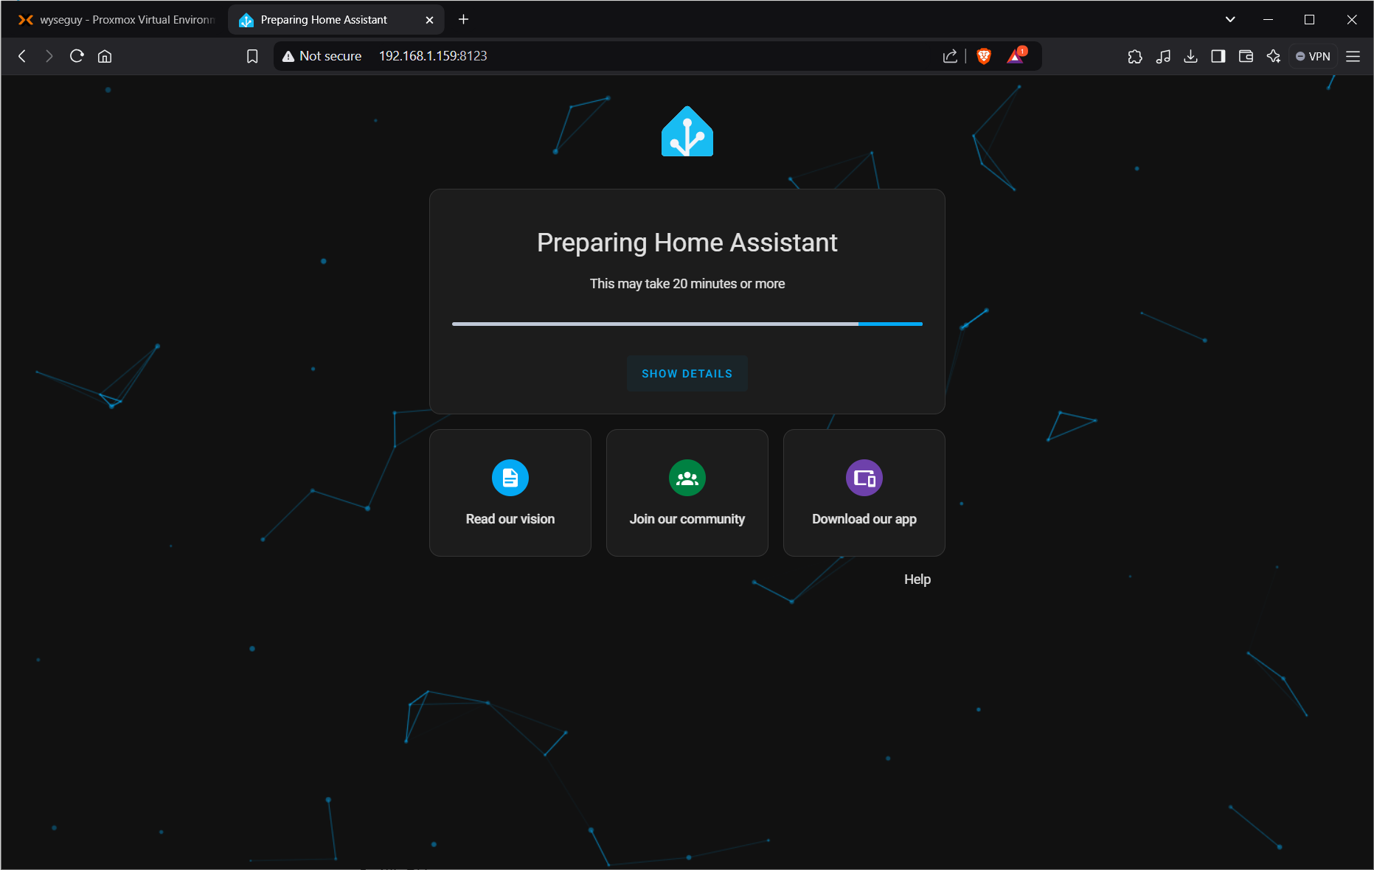Click the SHOW DETAILS button
Image resolution: width=1374 pixels, height=870 pixels.
pos(687,373)
